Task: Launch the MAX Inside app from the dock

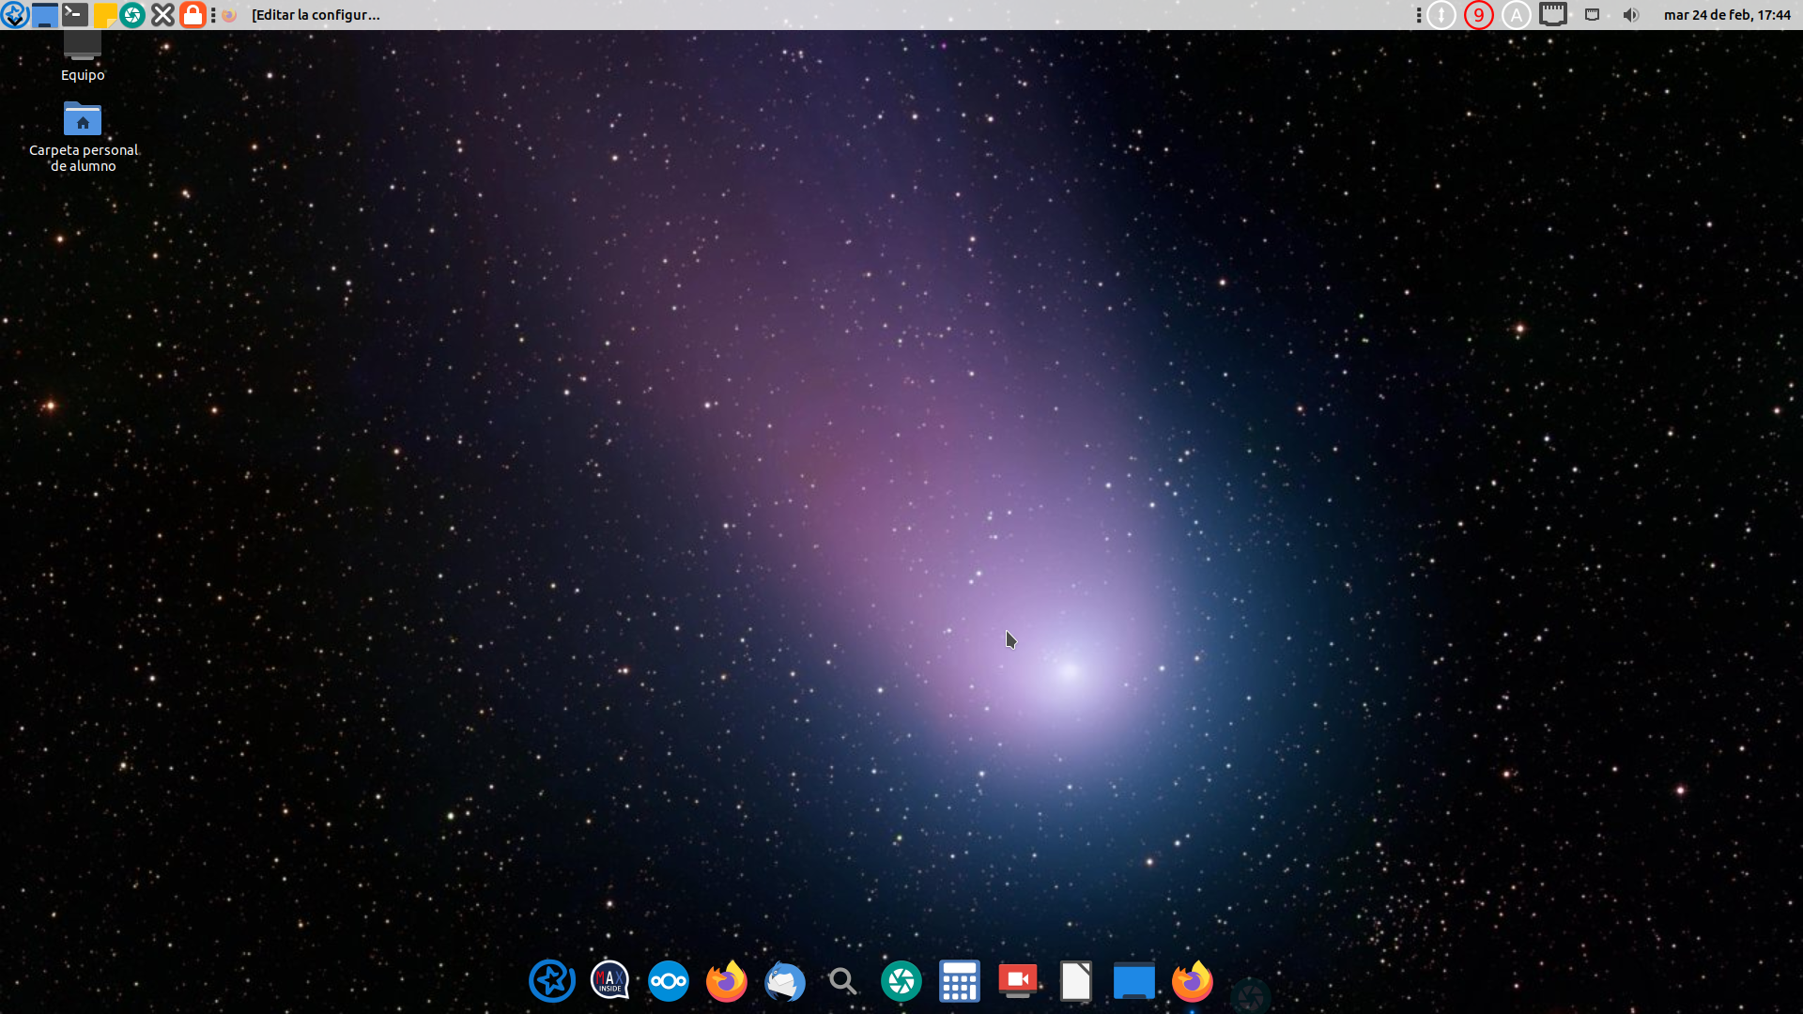Action: 610,981
